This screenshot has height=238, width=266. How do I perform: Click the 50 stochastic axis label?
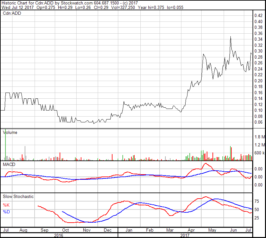257,209
